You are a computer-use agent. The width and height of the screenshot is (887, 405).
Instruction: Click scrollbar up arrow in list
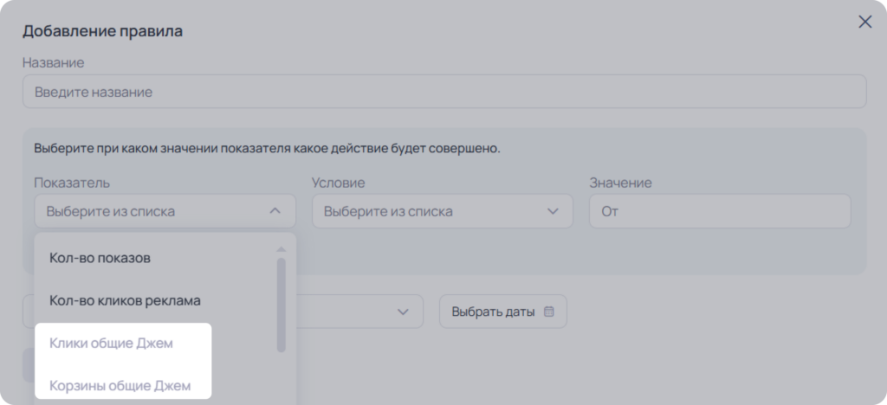point(282,249)
